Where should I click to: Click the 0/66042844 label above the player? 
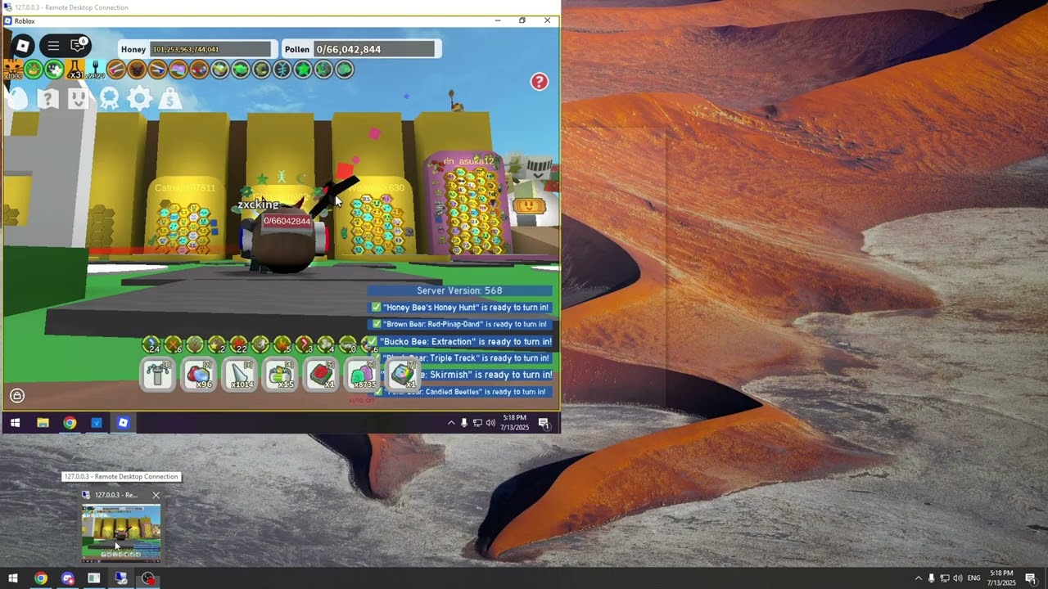click(287, 221)
